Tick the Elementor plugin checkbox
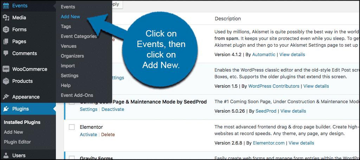The width and height of the screenshot is (360, 160). tap(72, 127)
